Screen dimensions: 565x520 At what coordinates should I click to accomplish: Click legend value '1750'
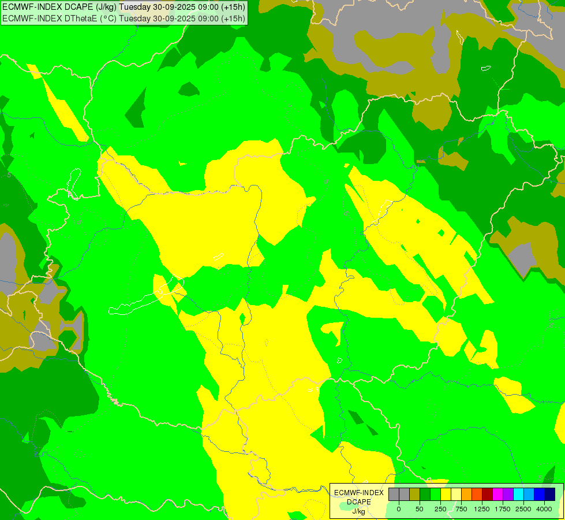coord(503,509)
